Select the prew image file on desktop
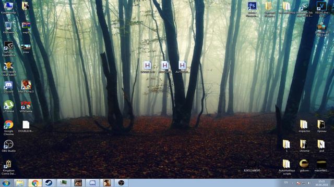The height and width of the screenshot is (187, 334). point(26,48)
